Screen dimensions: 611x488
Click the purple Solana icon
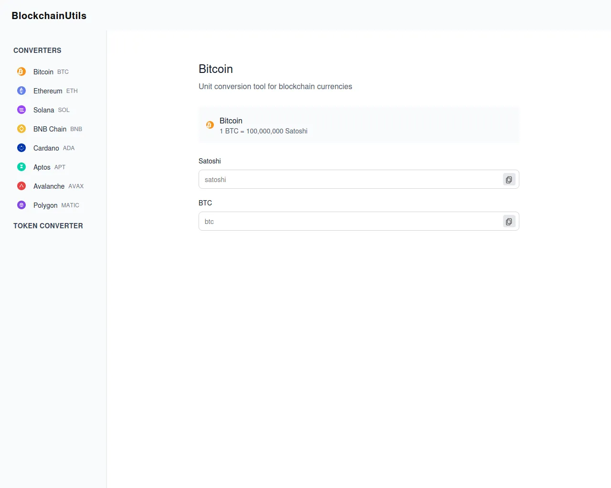point(21,110)
